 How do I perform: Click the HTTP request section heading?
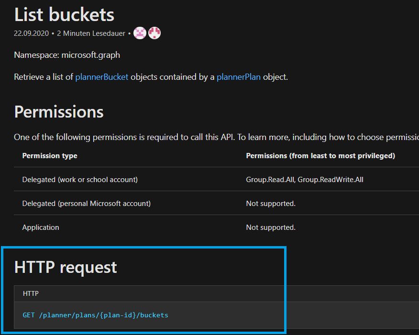tap(66, 267)
